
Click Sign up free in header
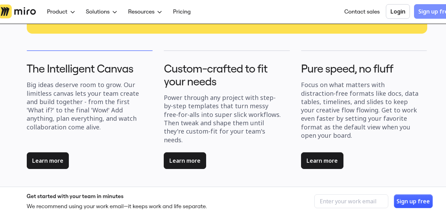[431, 12]
